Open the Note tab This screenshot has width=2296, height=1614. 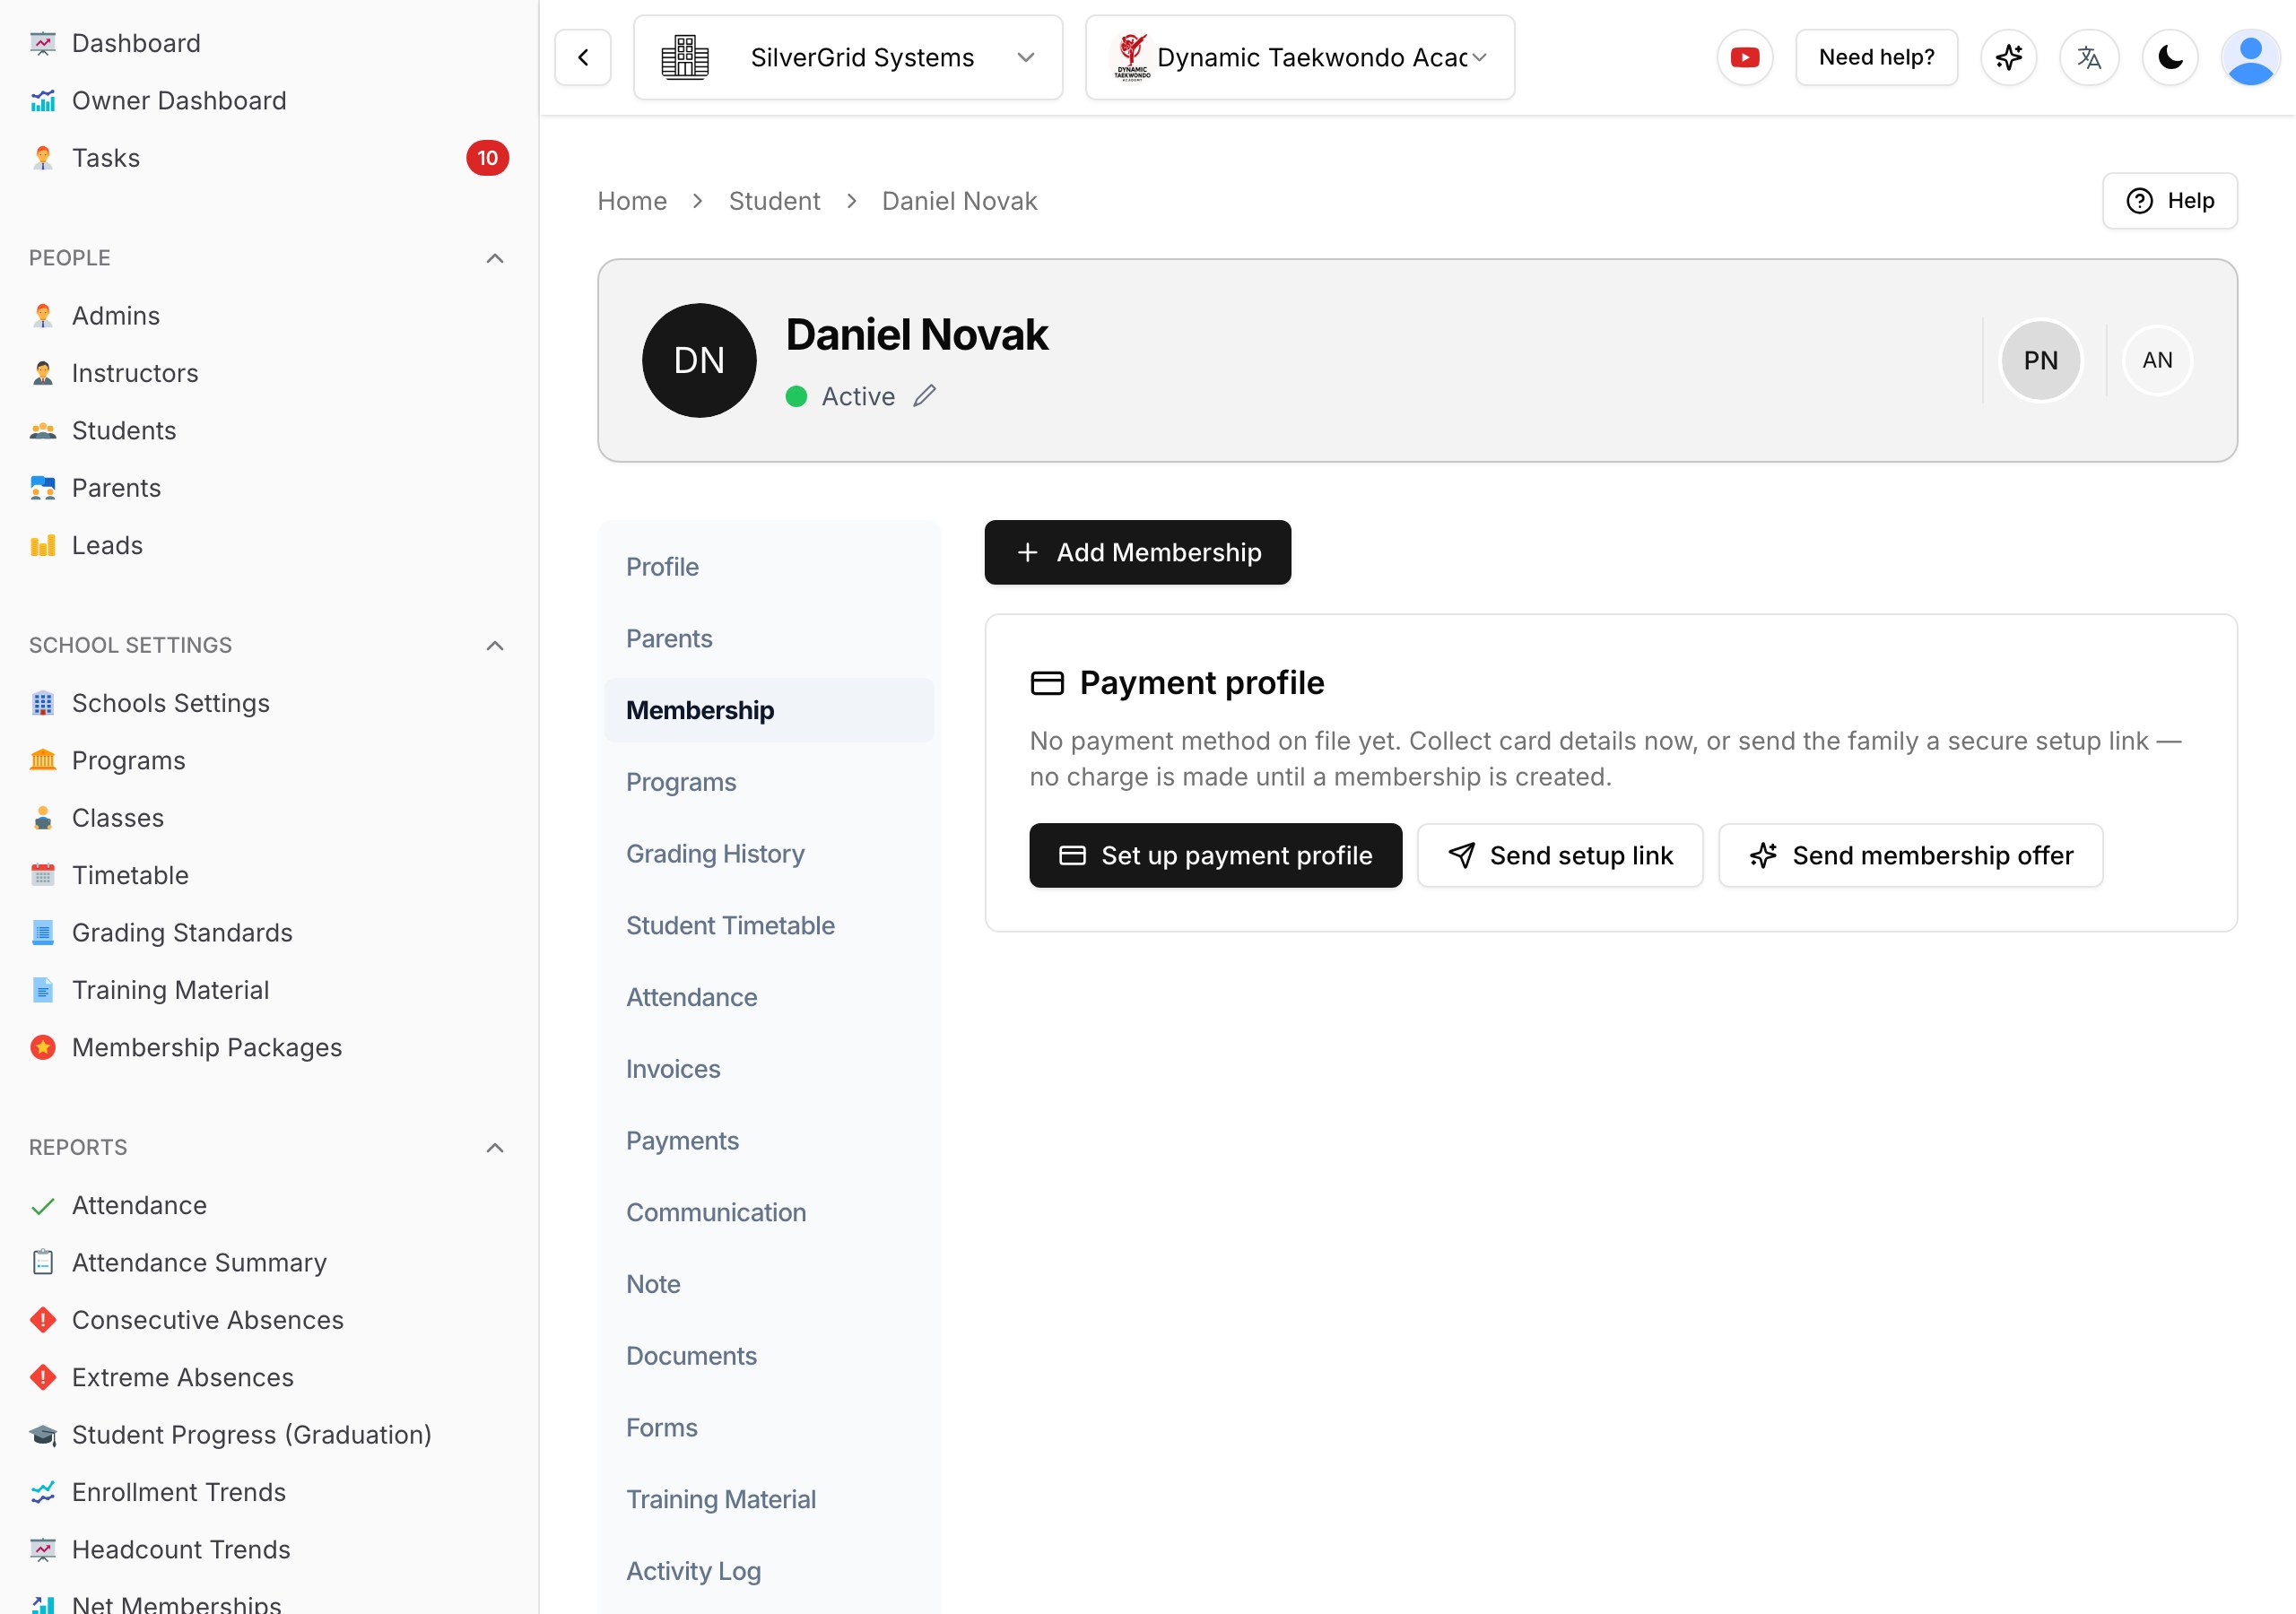(769, 1285)
